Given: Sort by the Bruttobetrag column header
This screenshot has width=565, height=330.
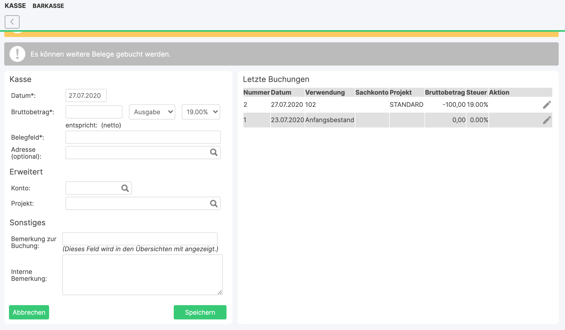Looking at the screenshot, I should pyautogui.click(x=445, y=93).
